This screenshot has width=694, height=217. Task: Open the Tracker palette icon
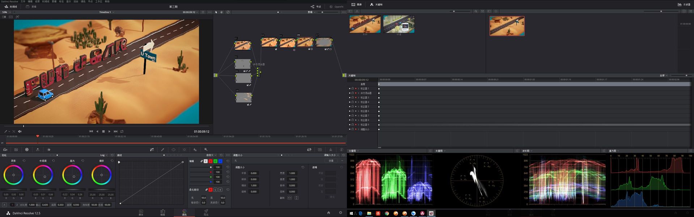point(185,149)
